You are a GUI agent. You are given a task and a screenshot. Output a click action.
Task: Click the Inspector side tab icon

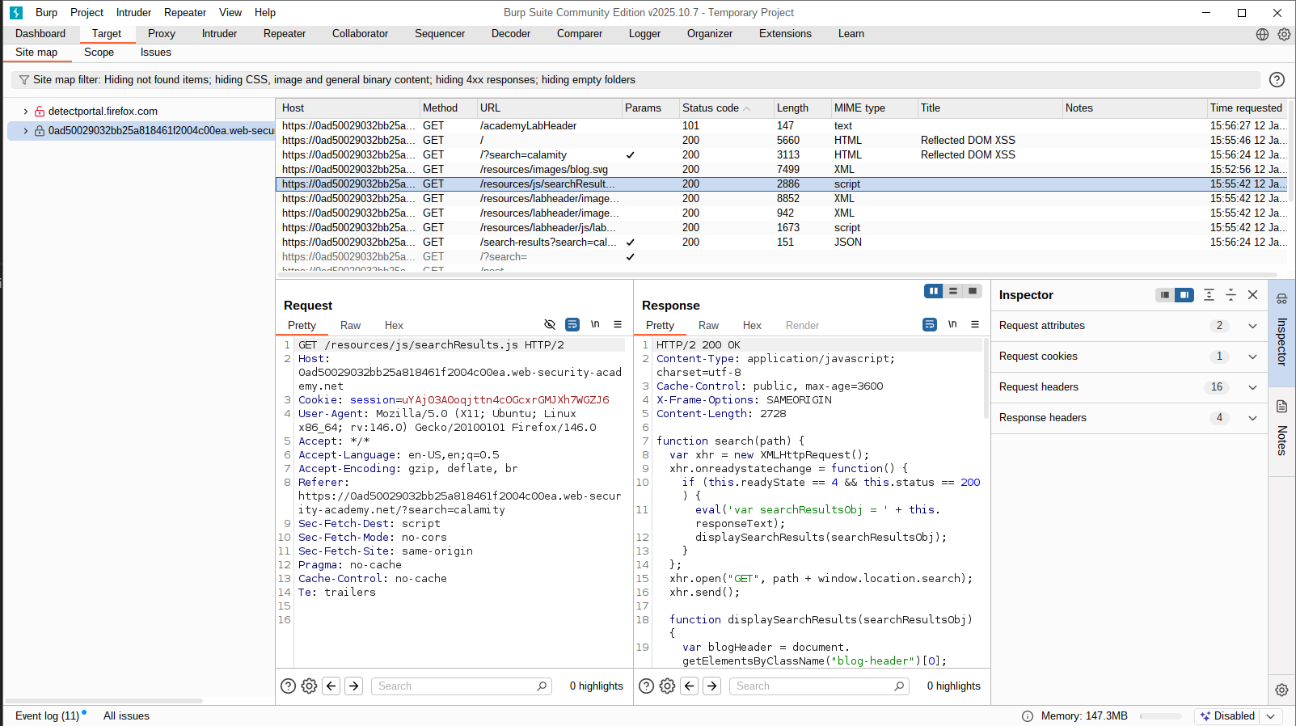pyautogui.click(x=1281, y=298)
